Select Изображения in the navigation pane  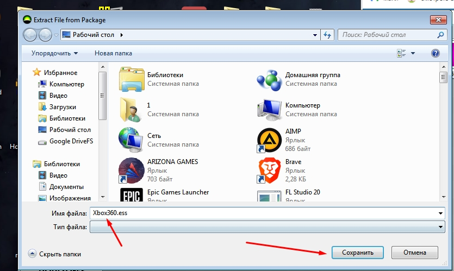[70, 198]
